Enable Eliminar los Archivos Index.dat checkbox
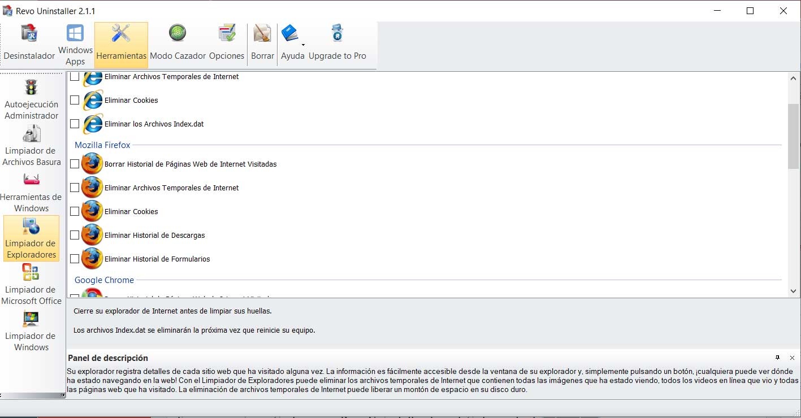The image size is (801, 418). 75,124
